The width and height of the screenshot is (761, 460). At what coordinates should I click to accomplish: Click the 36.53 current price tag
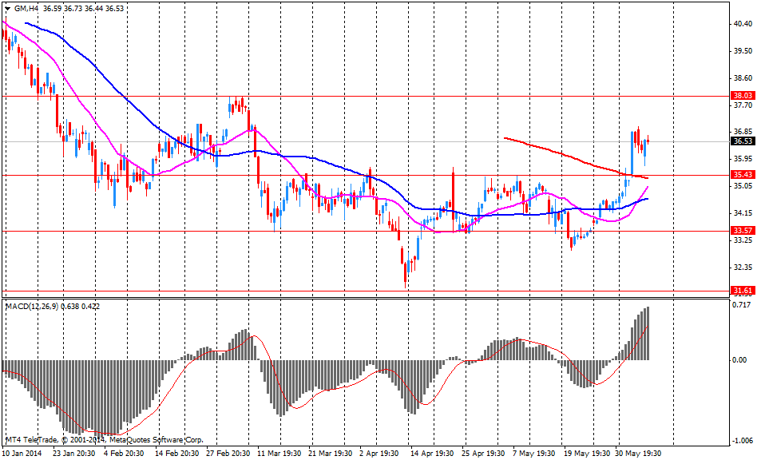click(x=743, y=141)
